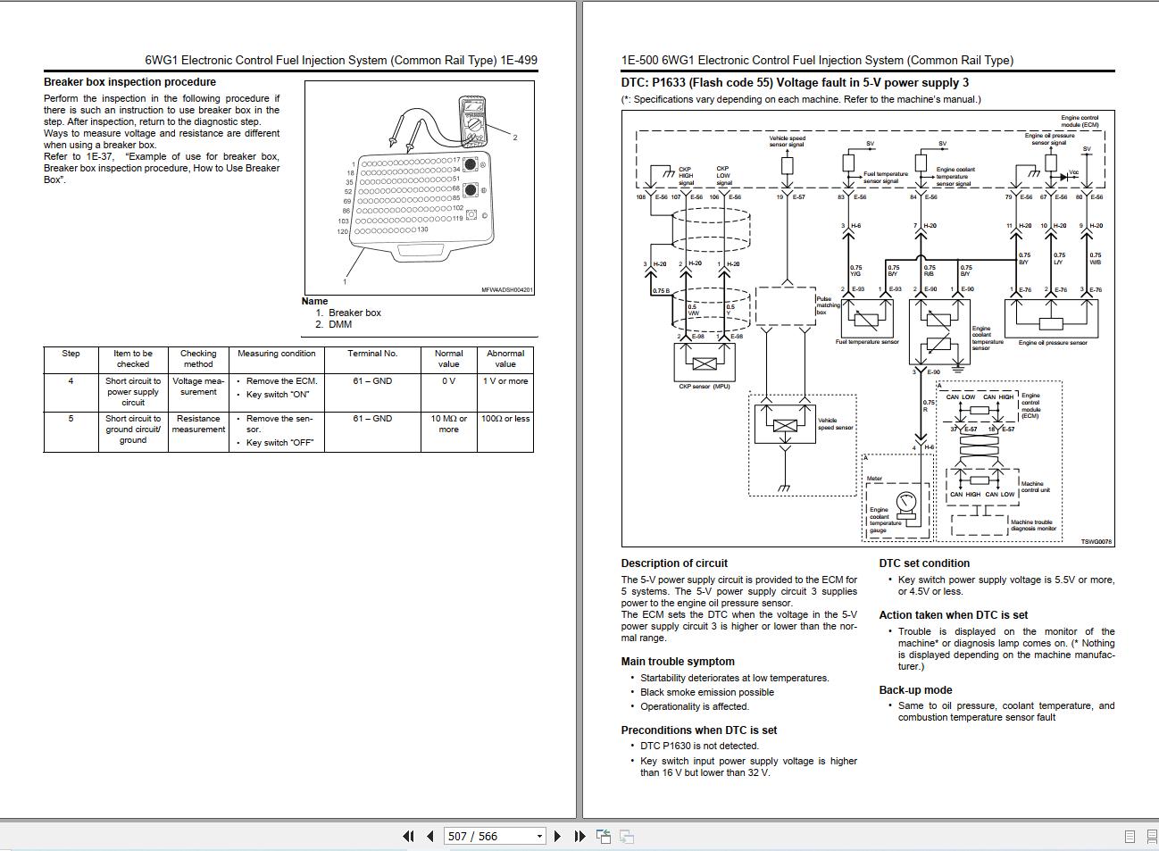Screen dimensions: 1159x851
Task: Click the next-page arrow beside the page counter
Action: coord(558,836)
